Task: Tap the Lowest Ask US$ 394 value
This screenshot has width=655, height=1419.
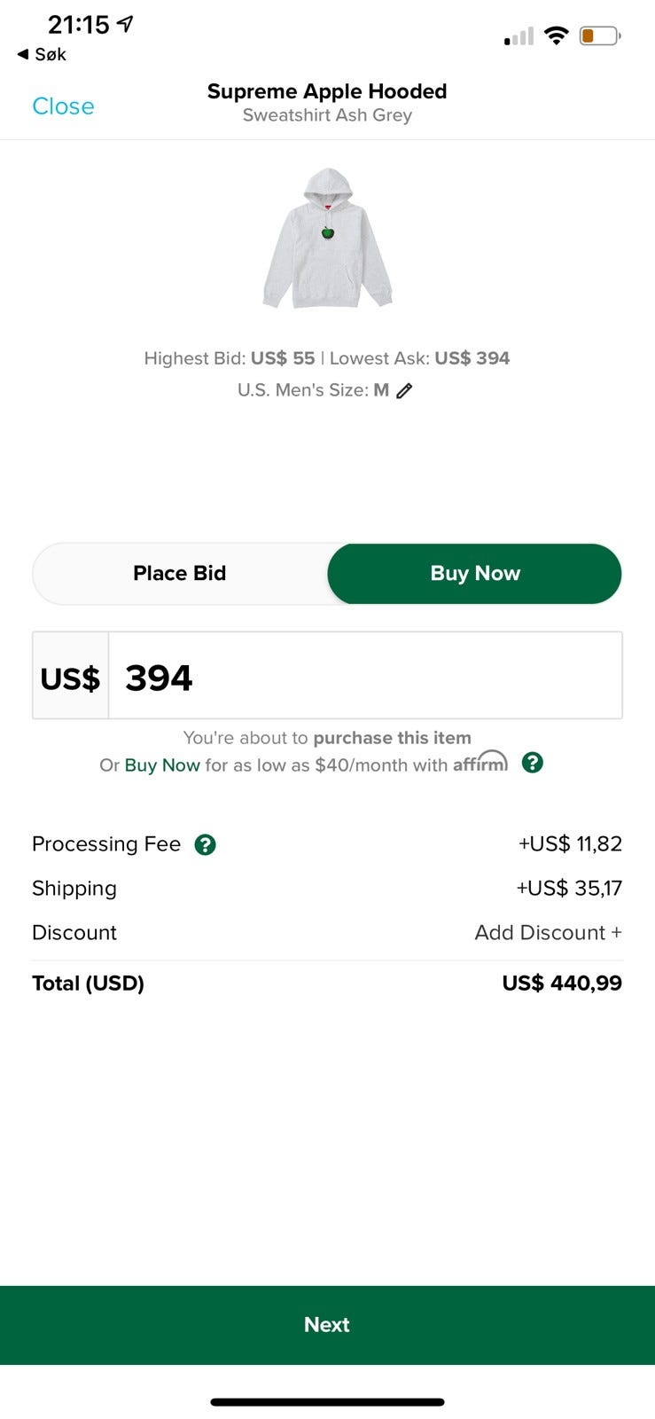Action: [472, 358]
